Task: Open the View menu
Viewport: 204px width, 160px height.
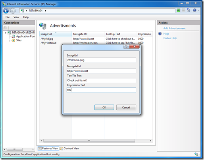Action: (16, 17)
